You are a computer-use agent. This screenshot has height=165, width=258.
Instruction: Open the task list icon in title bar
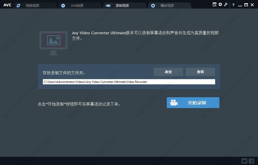214,5
